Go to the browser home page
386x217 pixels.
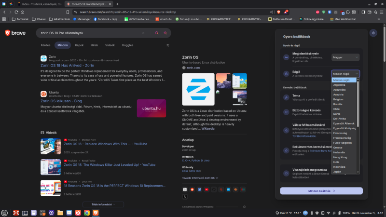pyautogui.click(x=22, y=12)
